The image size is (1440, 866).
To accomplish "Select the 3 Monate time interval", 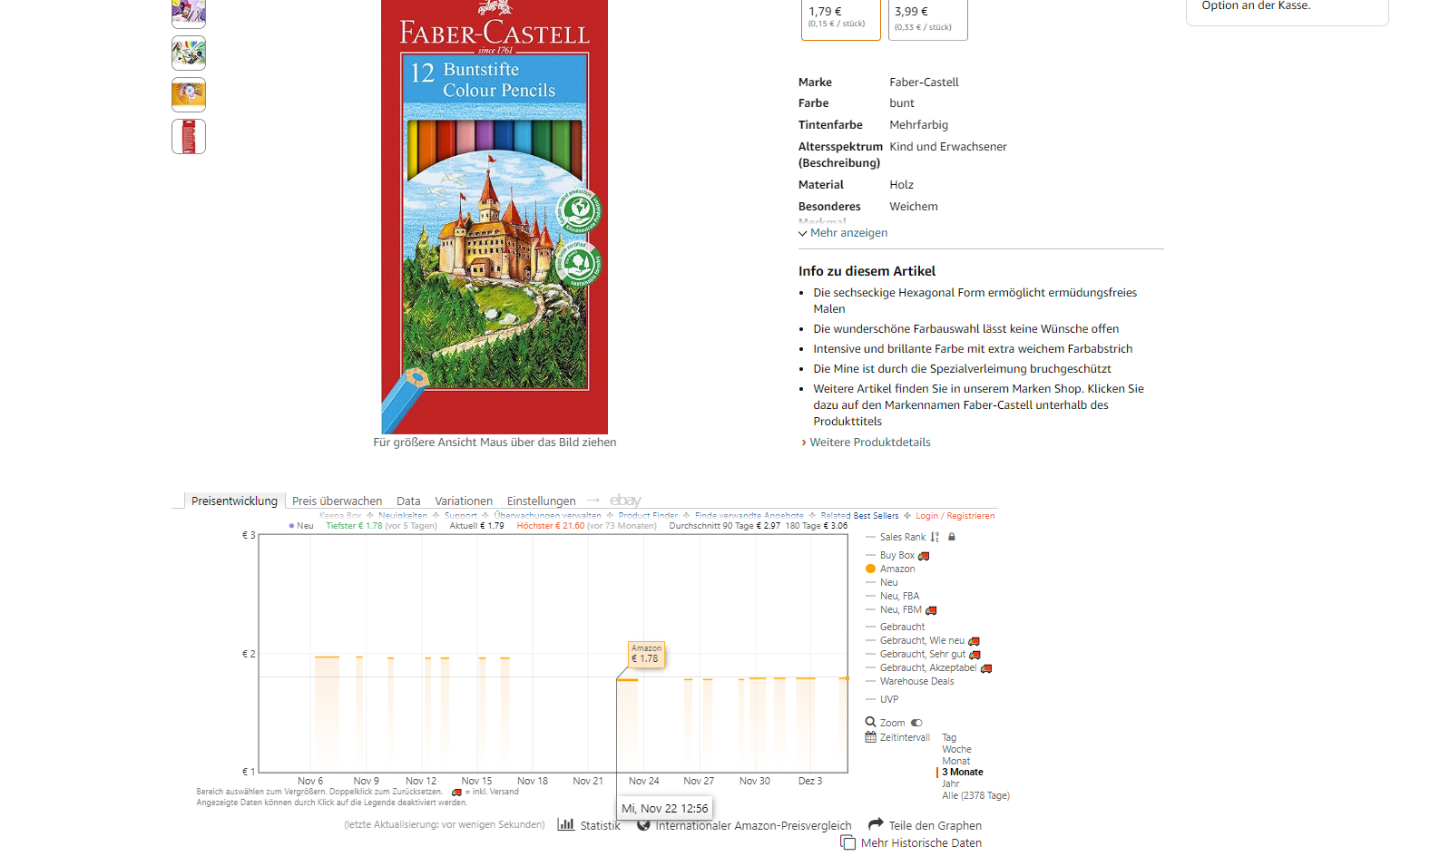I will (962, 773).
